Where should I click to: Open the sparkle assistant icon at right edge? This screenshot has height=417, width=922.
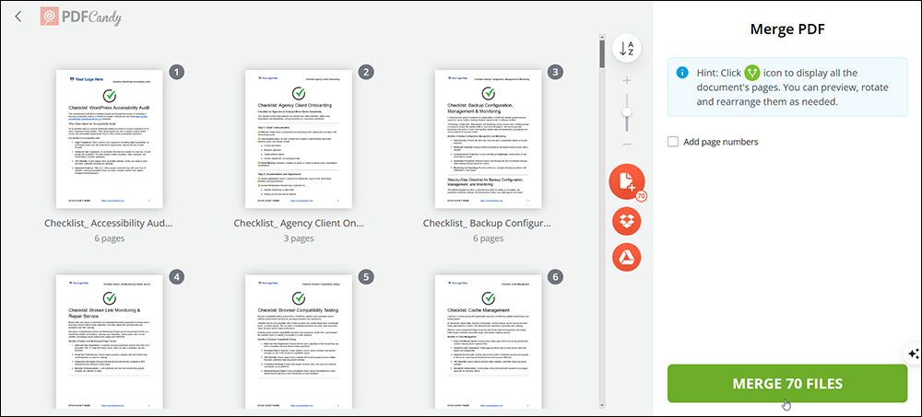[x=913, y=353]
